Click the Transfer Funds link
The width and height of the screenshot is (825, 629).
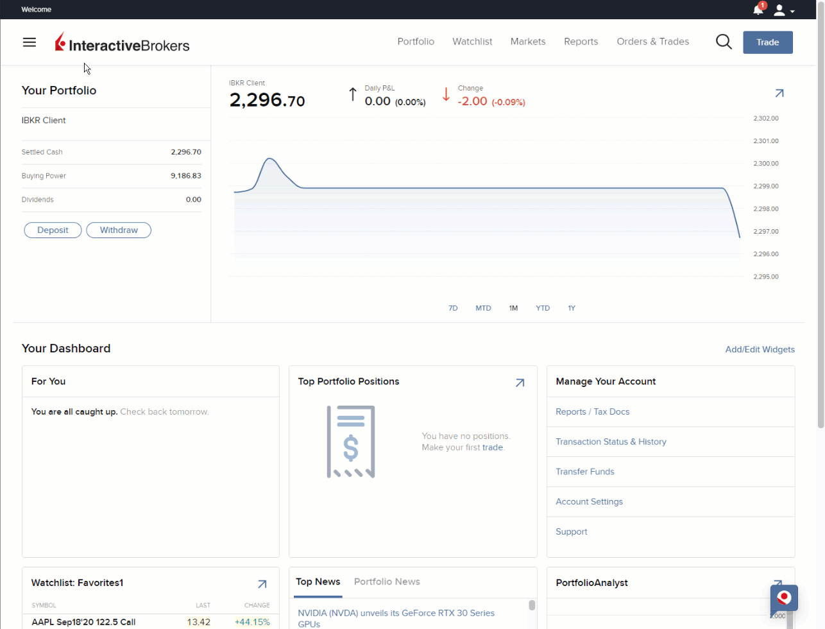[x=585, y=471]
